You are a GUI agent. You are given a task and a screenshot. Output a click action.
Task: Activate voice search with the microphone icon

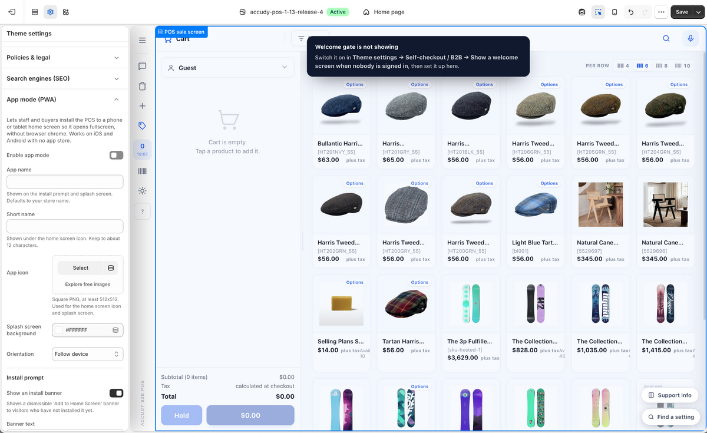click(691, 38)
